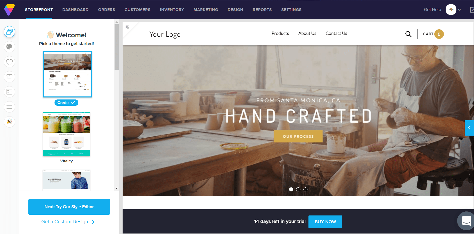Click the heart favorites sidebar icon

(9, 62)
